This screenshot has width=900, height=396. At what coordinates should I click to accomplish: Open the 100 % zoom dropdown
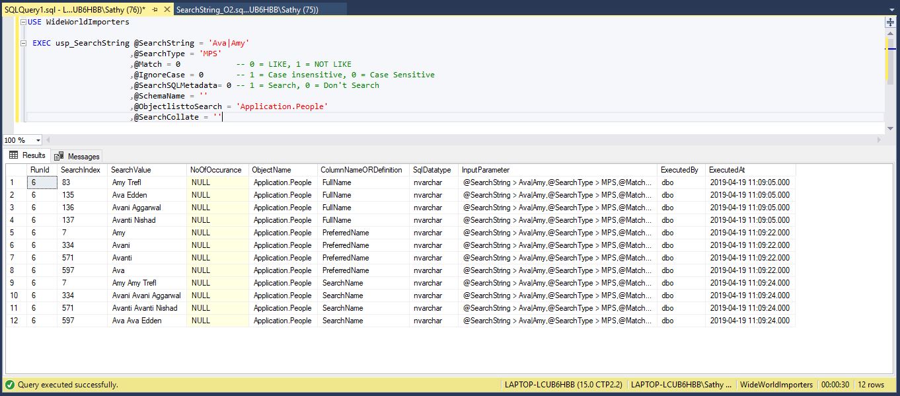(38, 140)
